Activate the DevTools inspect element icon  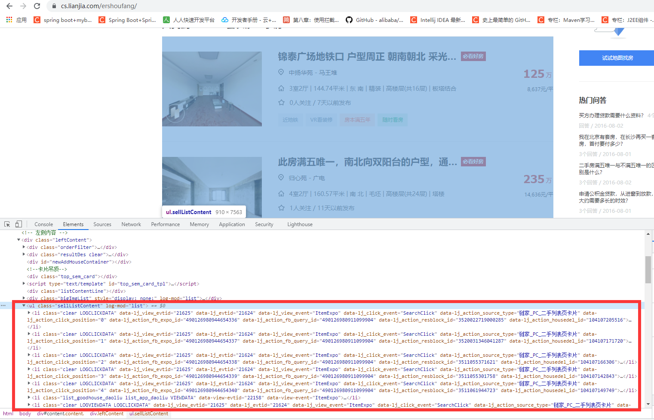[x=7, y=224]
